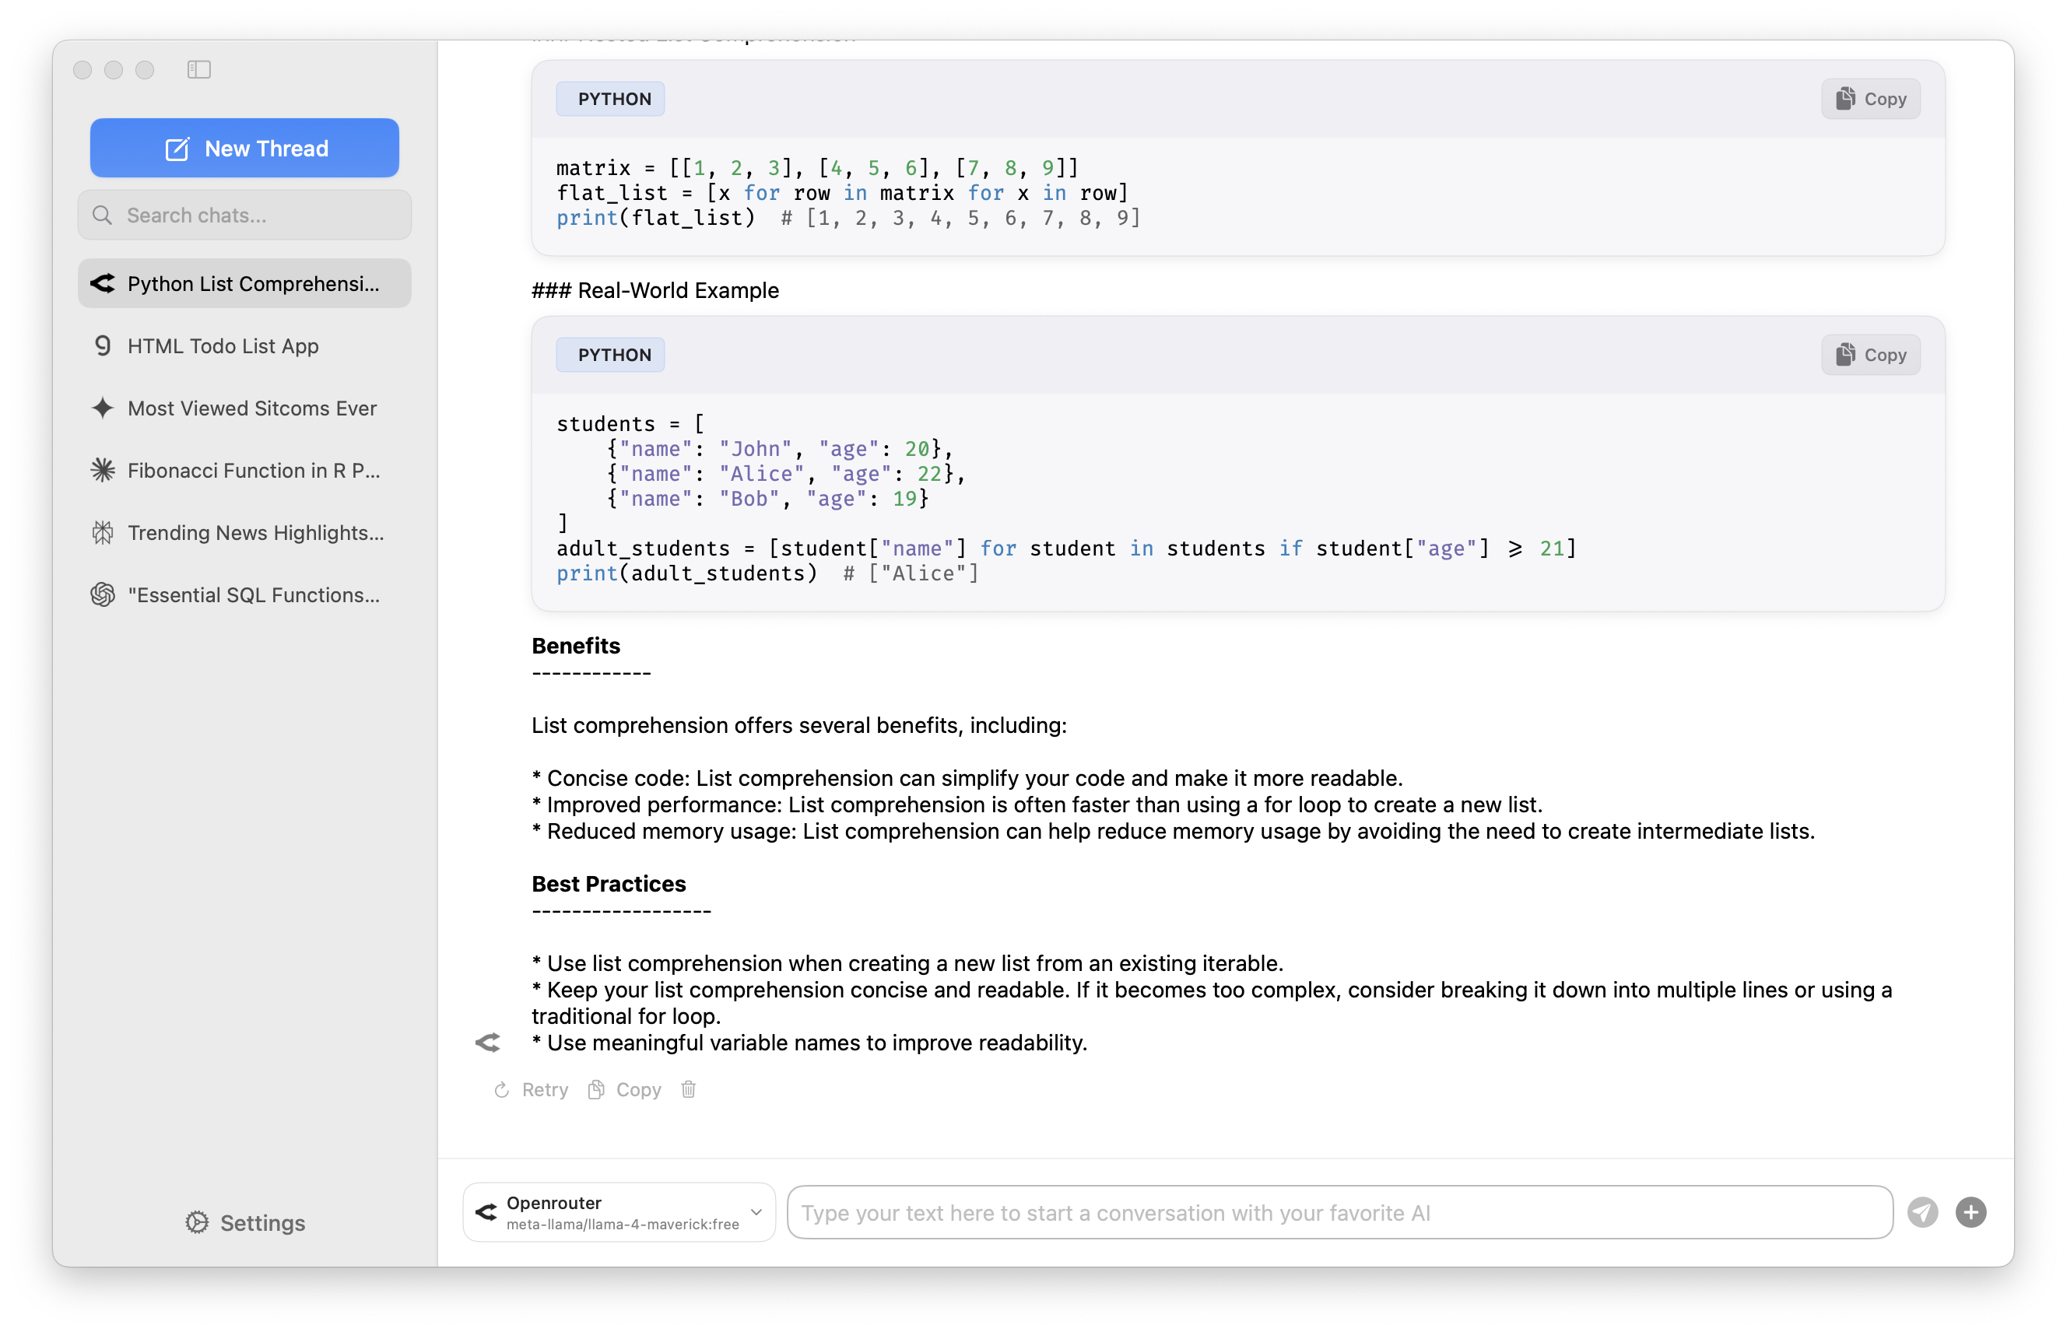The height and width of the screenshot is (1332, 2067).
Task: Select the Most Viewed Sitcoms Ever thread
Action: click(252, 408)
